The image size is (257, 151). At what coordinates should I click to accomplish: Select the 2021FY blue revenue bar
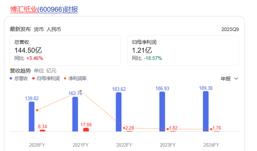(x=75, y=114)
